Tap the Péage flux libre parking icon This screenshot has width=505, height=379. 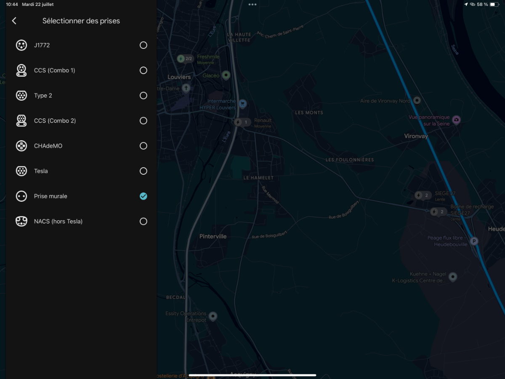click(x=474, y=241)
